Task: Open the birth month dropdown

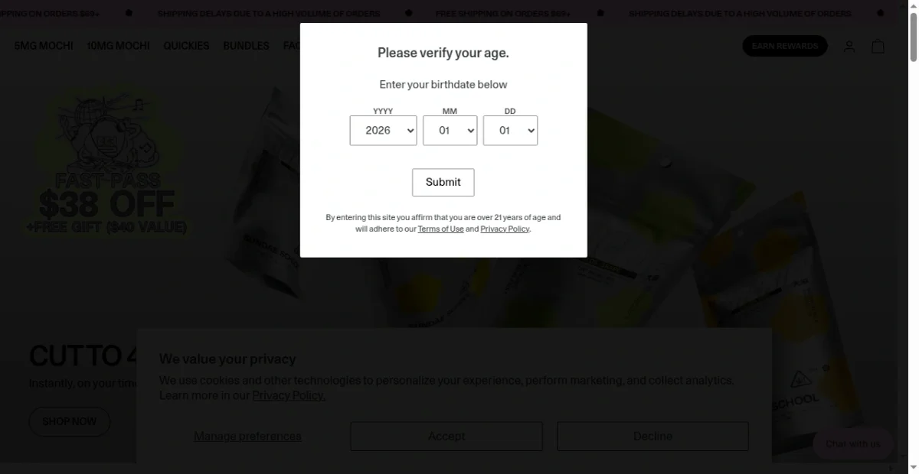Action: click(450, 131)
